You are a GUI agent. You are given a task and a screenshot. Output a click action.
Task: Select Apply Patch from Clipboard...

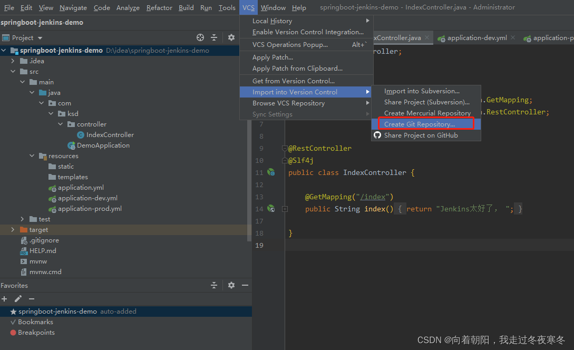coord(306,69)
